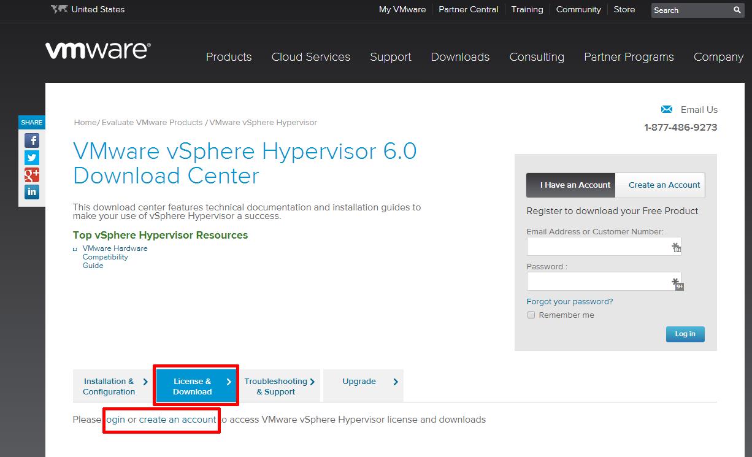
Task: Go to My VMware link
Action: coord(402,10)
